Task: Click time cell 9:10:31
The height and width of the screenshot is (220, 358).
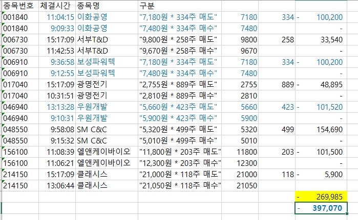Action: point(57,118)
